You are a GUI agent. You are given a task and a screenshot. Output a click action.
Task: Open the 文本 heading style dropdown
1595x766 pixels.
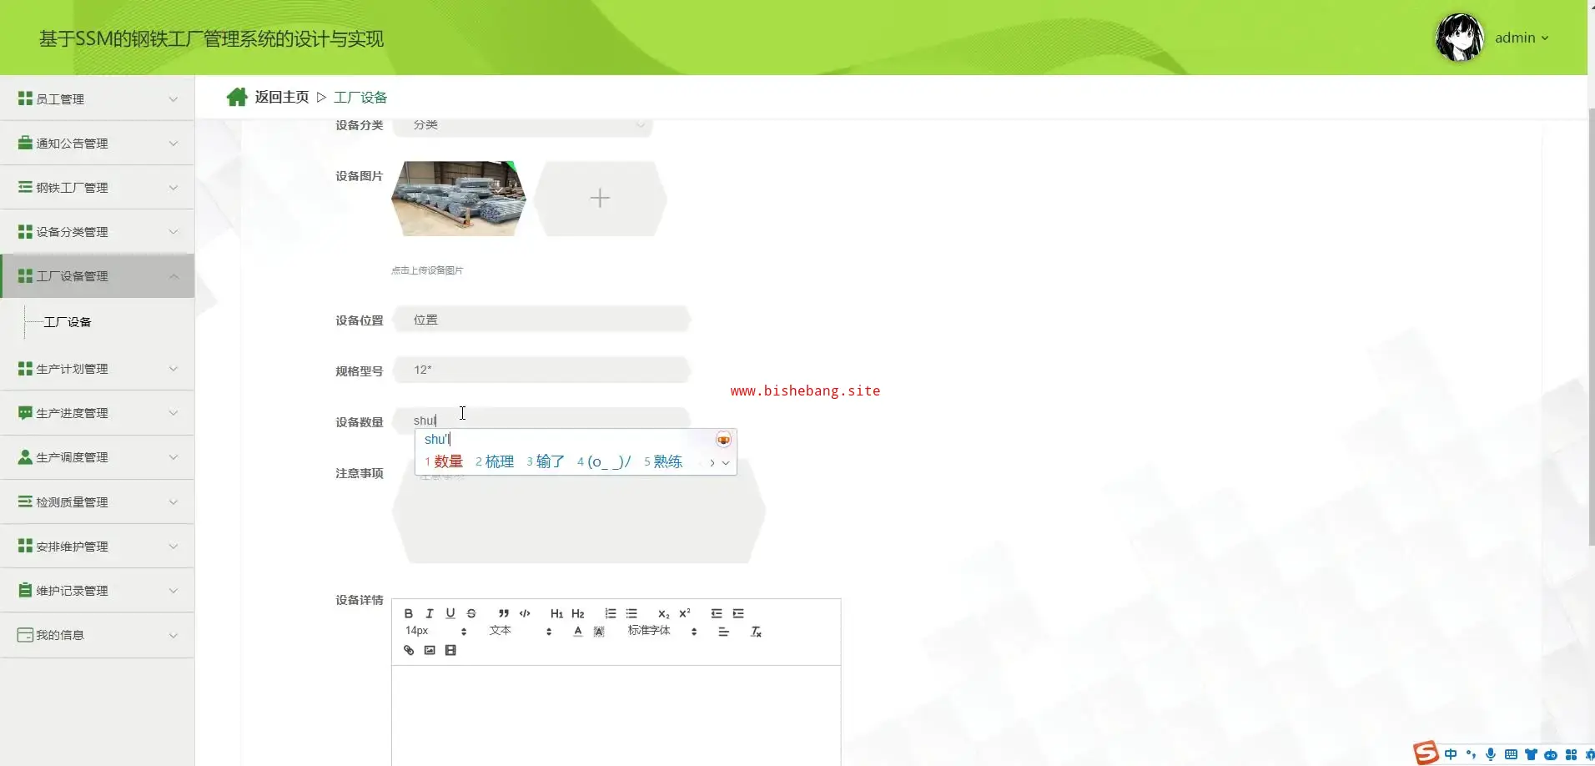pos(521,632)
